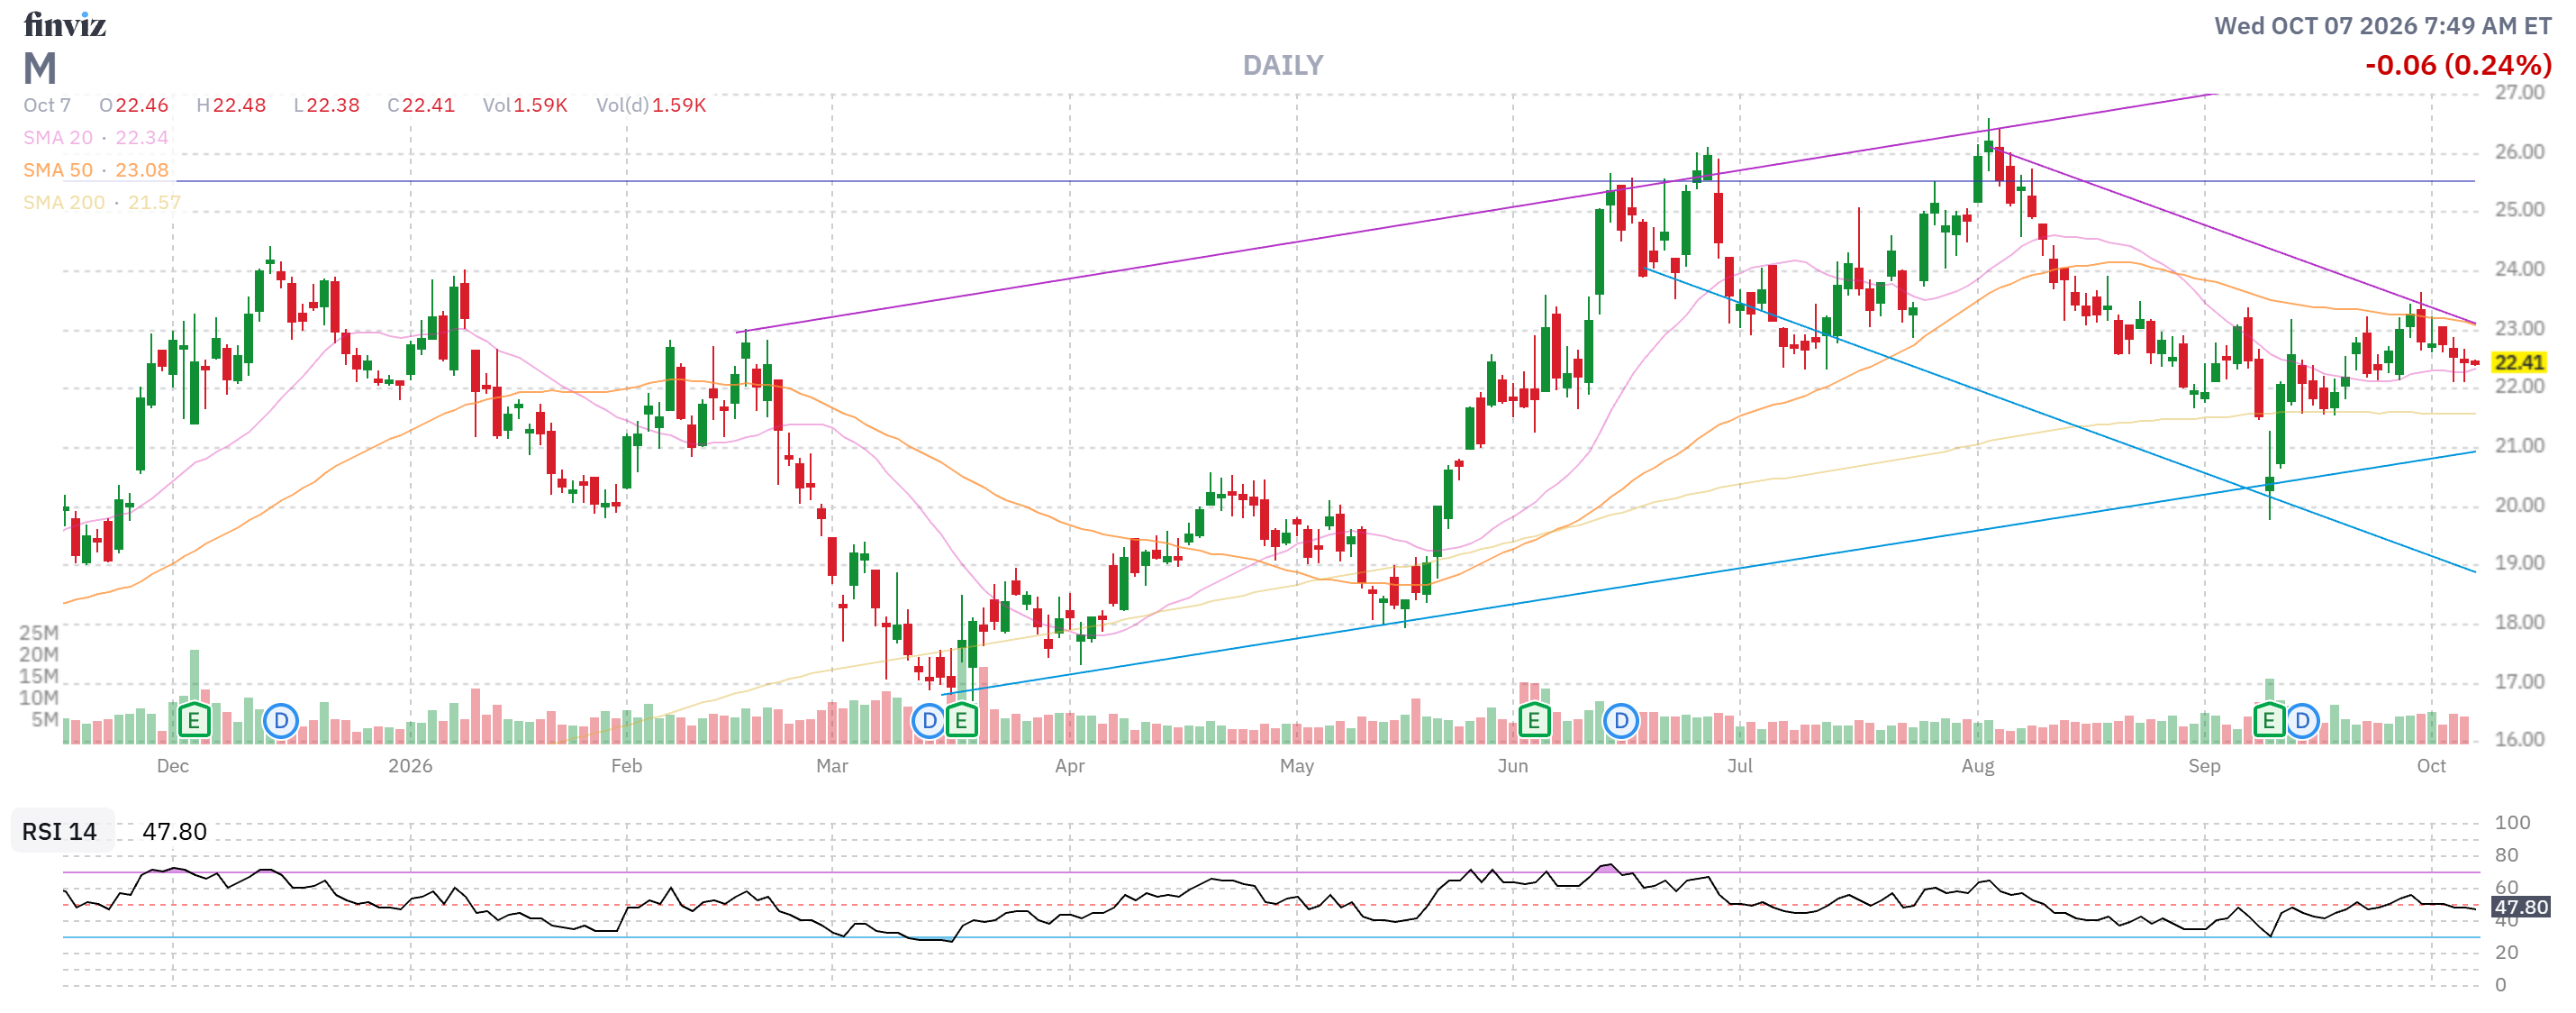Click the March earnings E marker

pyautogui.click(x=961, y=720)
